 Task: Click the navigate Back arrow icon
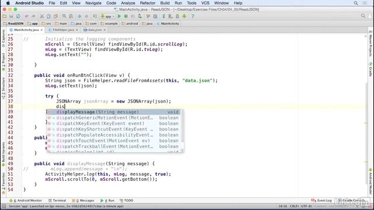tap(79, 16)
